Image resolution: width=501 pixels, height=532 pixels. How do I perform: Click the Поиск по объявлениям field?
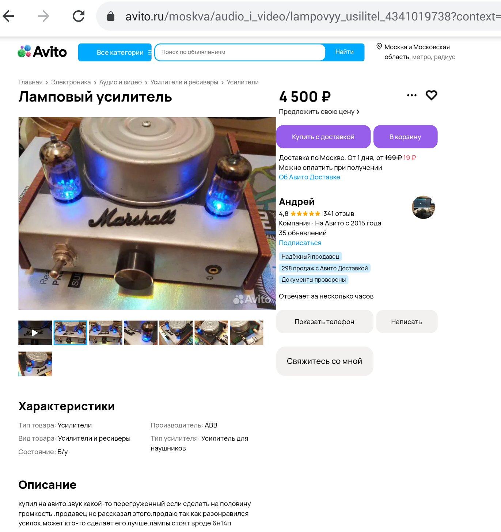[240, 52]
